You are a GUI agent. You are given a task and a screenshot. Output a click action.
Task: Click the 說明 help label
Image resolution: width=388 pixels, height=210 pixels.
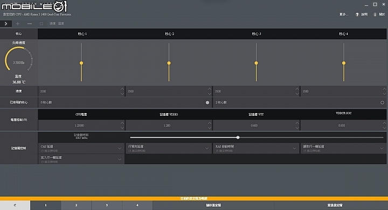(364, 15)
